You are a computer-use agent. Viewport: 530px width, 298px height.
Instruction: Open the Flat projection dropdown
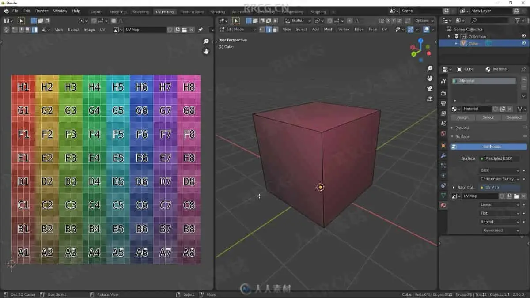point(500,213)
